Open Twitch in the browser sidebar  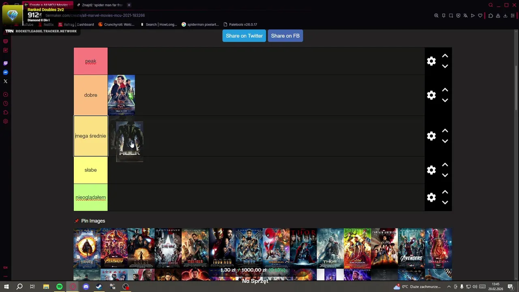pos(6,63)
